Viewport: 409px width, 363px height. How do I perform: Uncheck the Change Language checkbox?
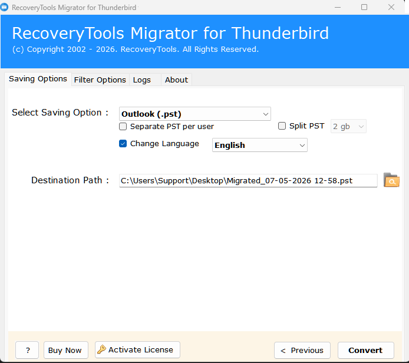click(123, 144)
